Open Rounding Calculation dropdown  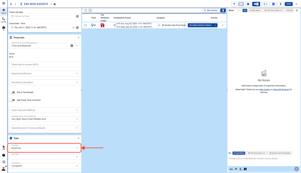click(x=44, y=82)
